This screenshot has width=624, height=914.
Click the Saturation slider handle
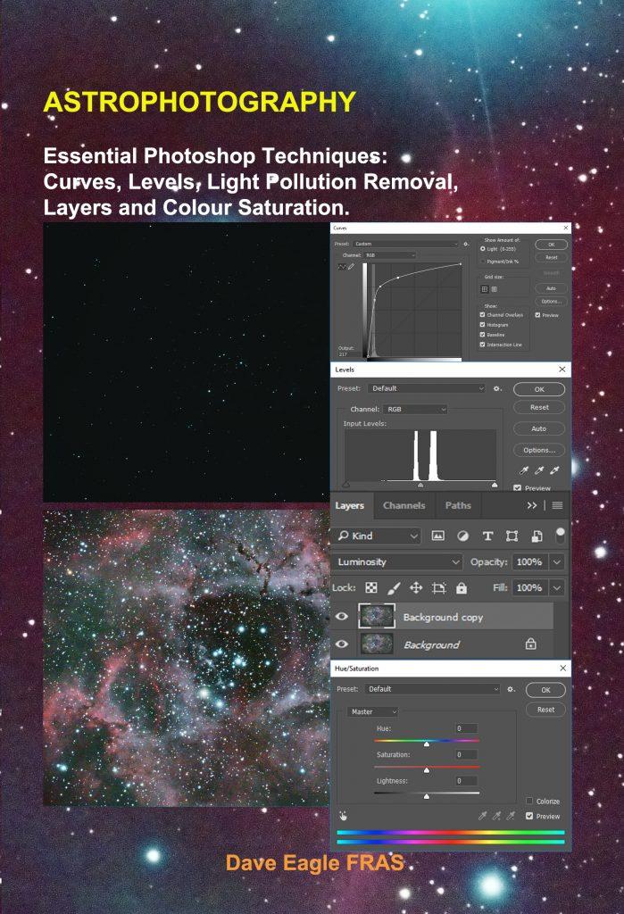pyautogui.click(x=427, y=770)
